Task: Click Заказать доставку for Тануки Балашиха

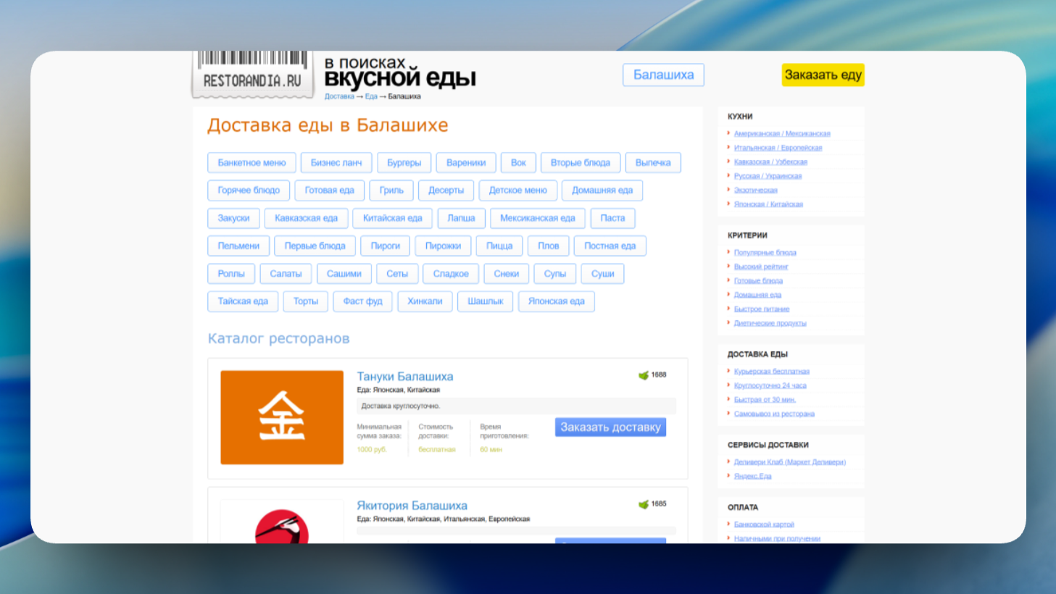Action: [610, 427]
